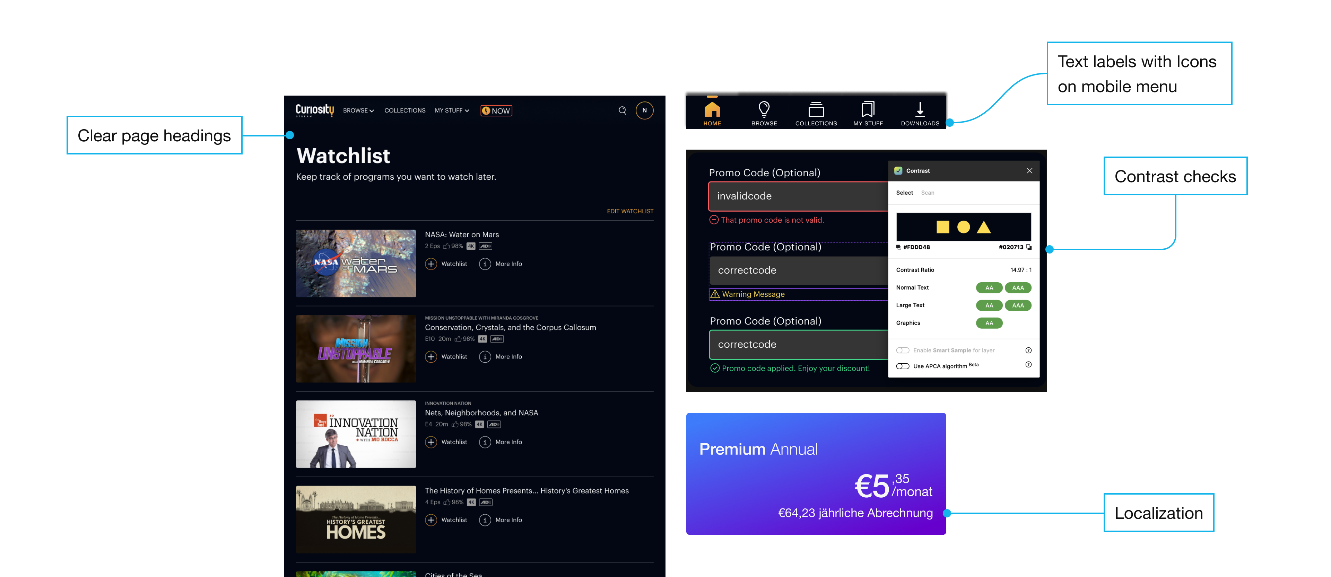Select the MY STUFF label in mobile menu
The height and width of the screenshot is (577, 1331).
point(868,123)
